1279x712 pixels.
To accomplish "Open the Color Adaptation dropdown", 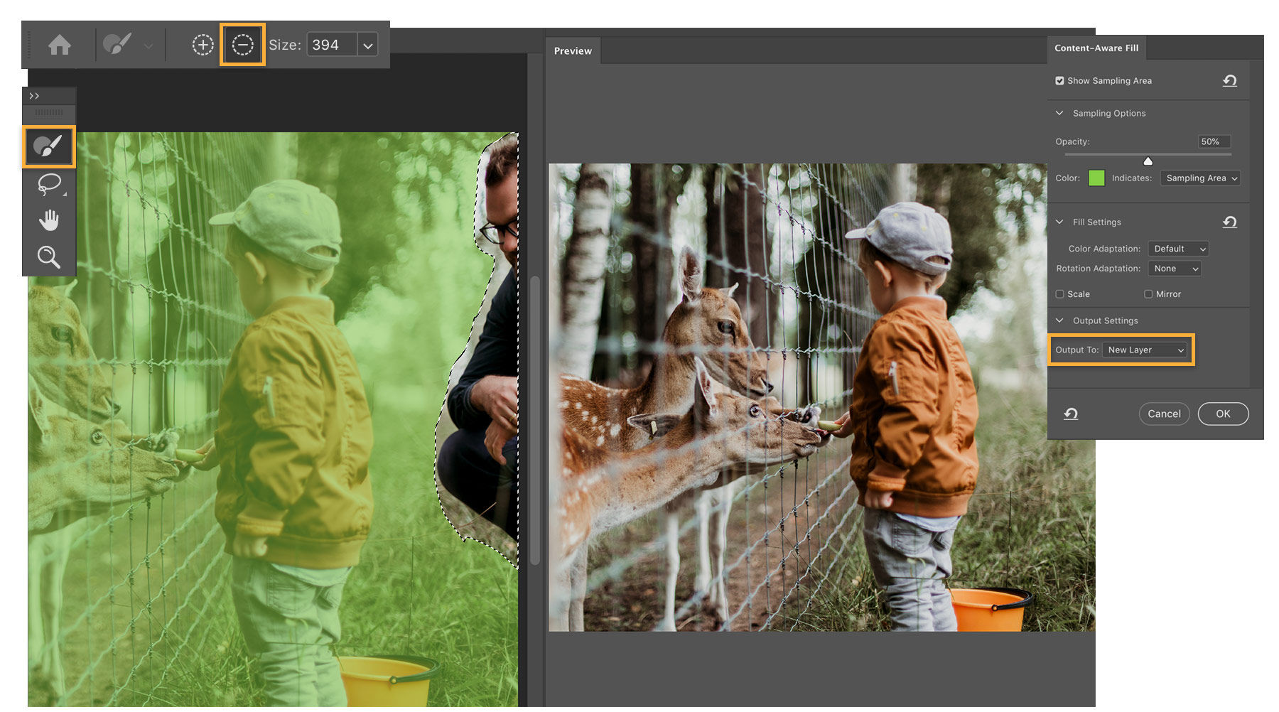I will [1177, 248].
